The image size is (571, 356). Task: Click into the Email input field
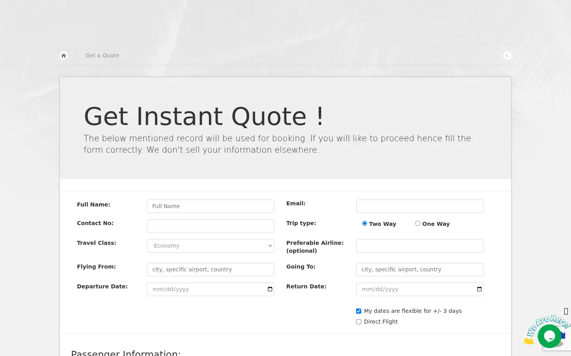(420, 206)
